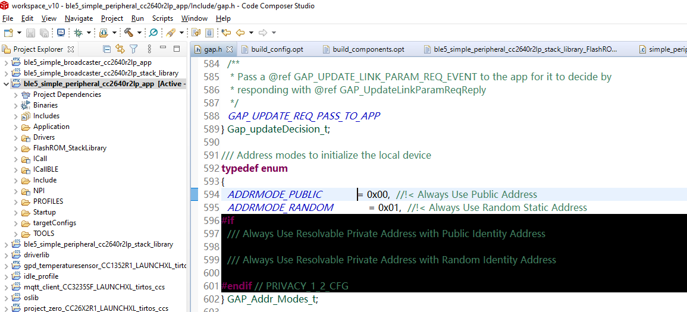Select the targetConfigs folder
This screenshot has width=687, height=312.
(54, 223)
